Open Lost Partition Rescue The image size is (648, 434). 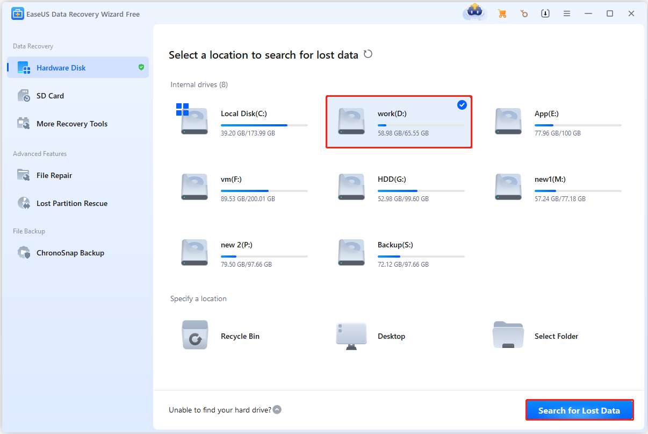(x=78, y=203)
